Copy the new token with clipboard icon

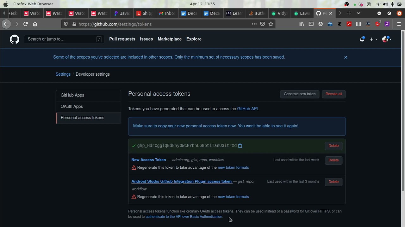pyautogui.click(x=240, y=146)
